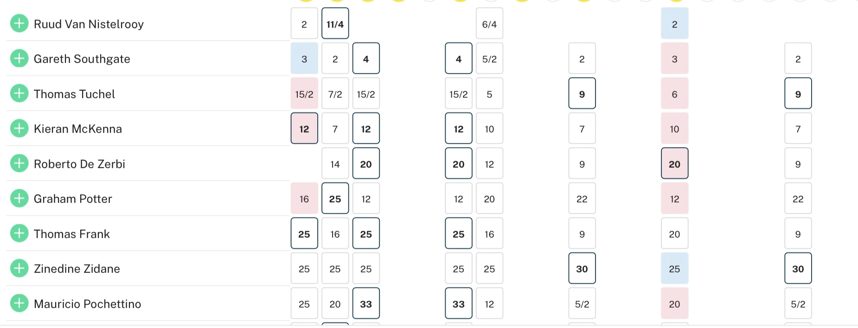Click the plus icon beside Ruud Van Nistelrooy

(x=19, y=23)
